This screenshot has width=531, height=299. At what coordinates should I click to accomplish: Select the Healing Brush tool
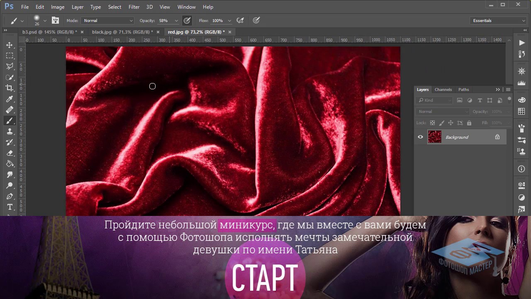coord(10,110)
